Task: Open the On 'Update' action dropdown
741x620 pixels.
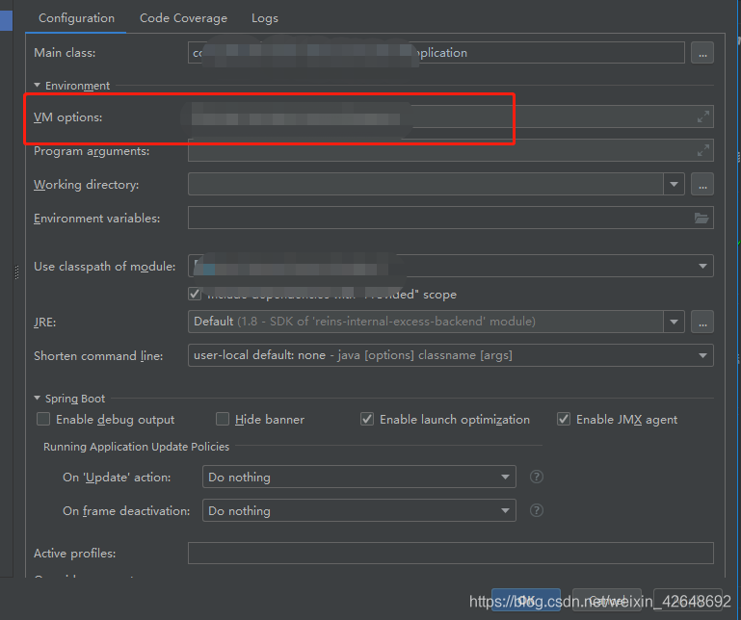Action: coord(359,477)
